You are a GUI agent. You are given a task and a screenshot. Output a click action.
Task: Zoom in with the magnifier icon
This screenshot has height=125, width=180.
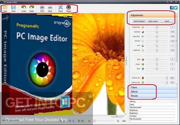tap(118, 121)
